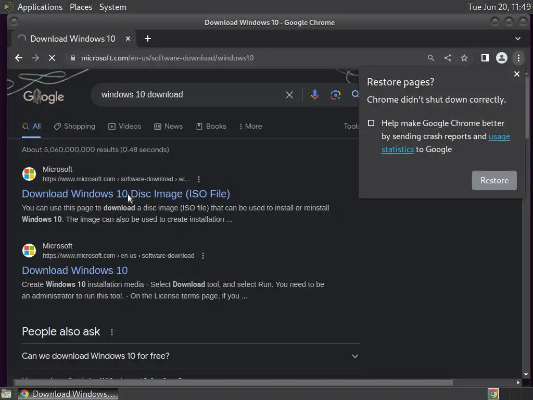Viewport: 533px width, 400px height.
Task: Switch to Shopping results
Action: 74,126
